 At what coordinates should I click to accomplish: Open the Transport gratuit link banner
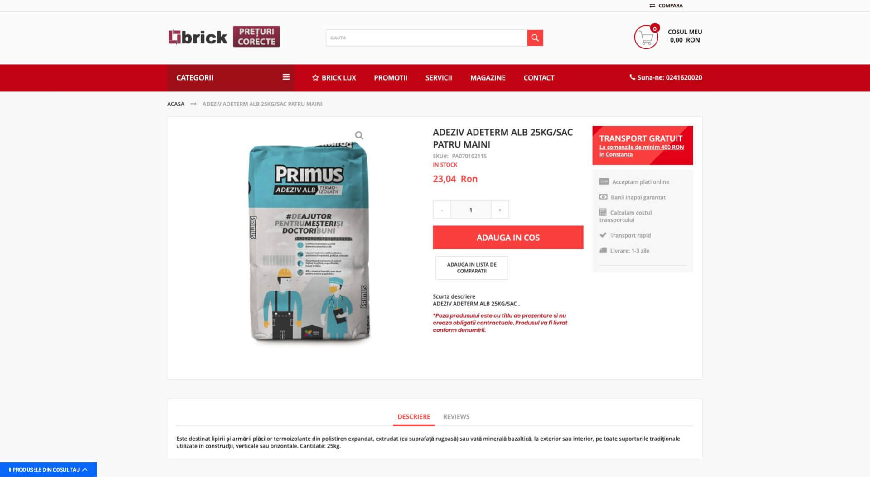643,146
